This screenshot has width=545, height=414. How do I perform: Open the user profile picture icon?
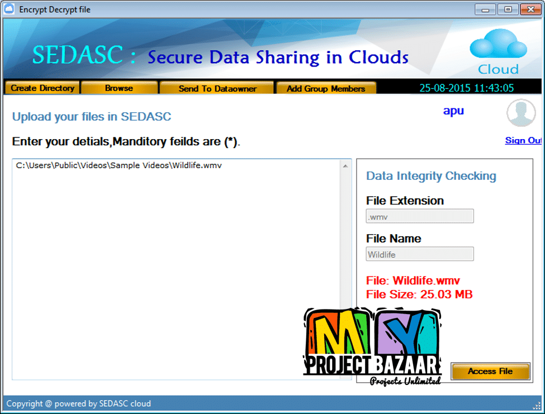(x=520, y=113)
